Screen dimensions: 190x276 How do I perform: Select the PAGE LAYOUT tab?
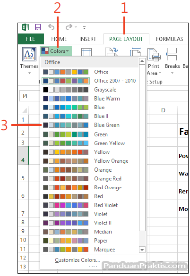126,39
